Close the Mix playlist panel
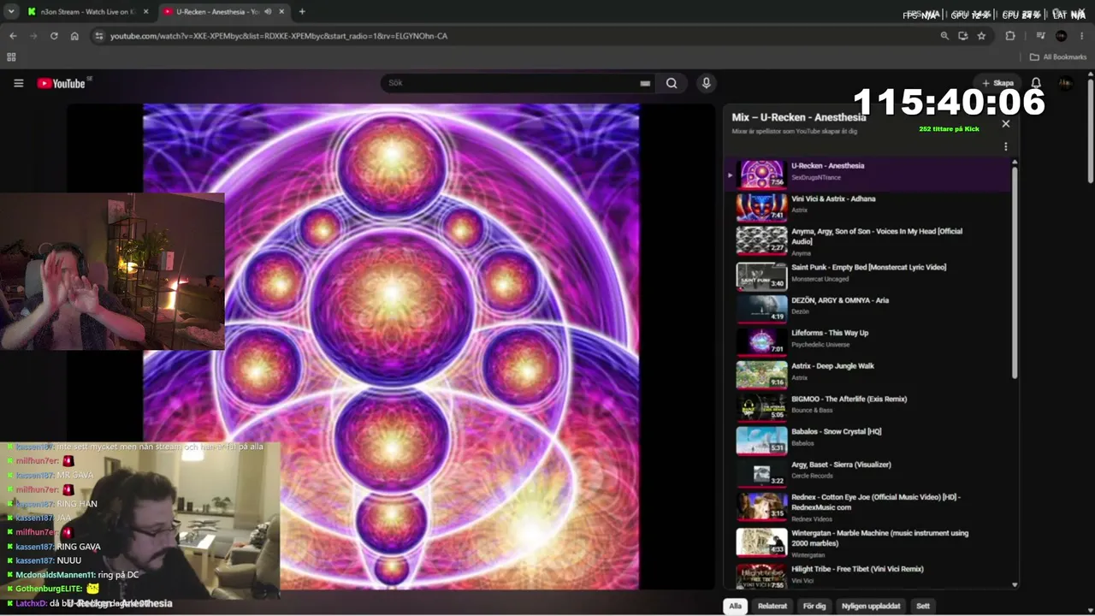The width and height of the screenshot is (1095, 616). pos(1005,123)
